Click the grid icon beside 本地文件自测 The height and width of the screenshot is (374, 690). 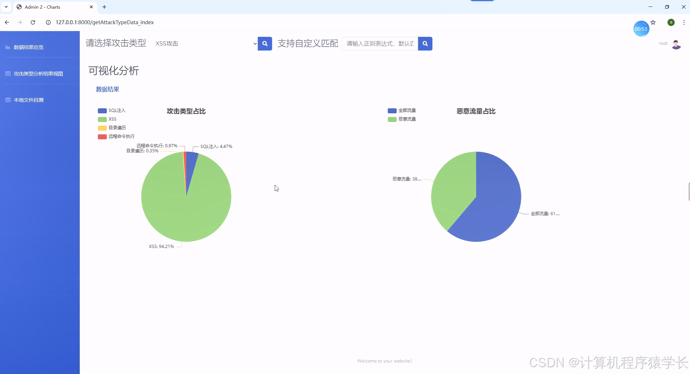tap(7, 100)
